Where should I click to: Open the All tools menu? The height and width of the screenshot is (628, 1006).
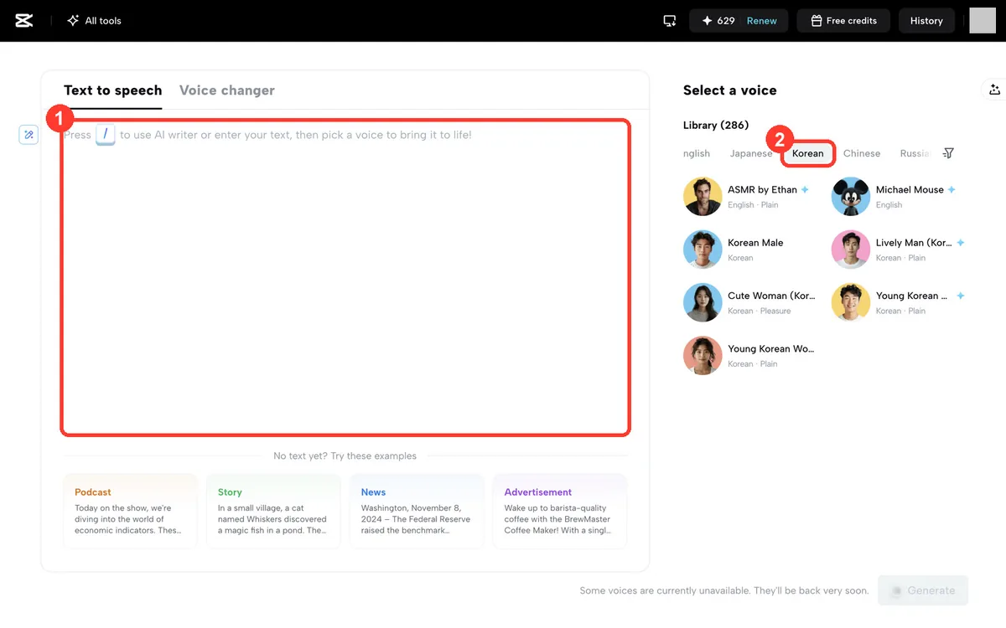click(x=94, y=20)
